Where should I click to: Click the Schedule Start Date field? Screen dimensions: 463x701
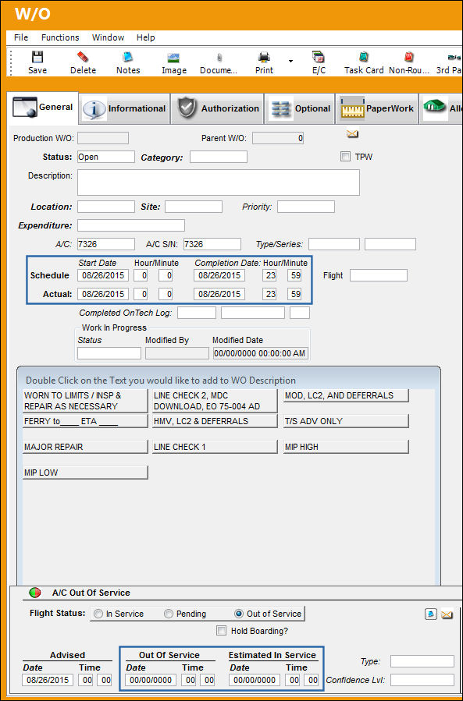[x=103, y=275]
